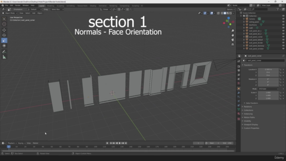Click the Blender logo menu icon
This screenshot has width=286, height=161.
(3, 5)
